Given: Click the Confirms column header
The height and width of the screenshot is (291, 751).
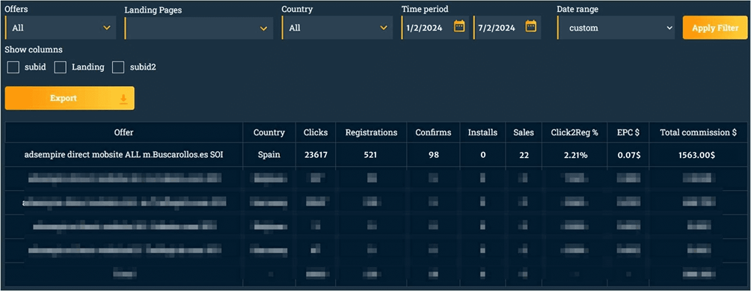Looking at the screenshot, I should pyautogui.click(x=433, y=132).
